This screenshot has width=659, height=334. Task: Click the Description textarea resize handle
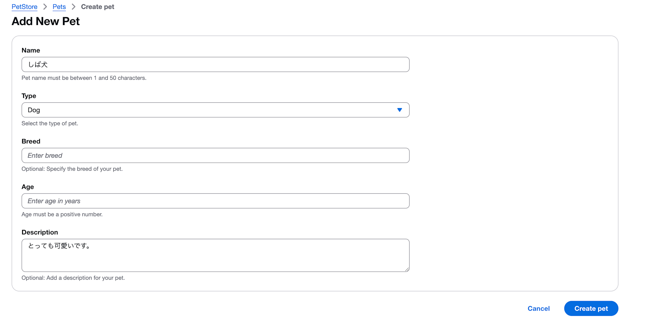407,269
